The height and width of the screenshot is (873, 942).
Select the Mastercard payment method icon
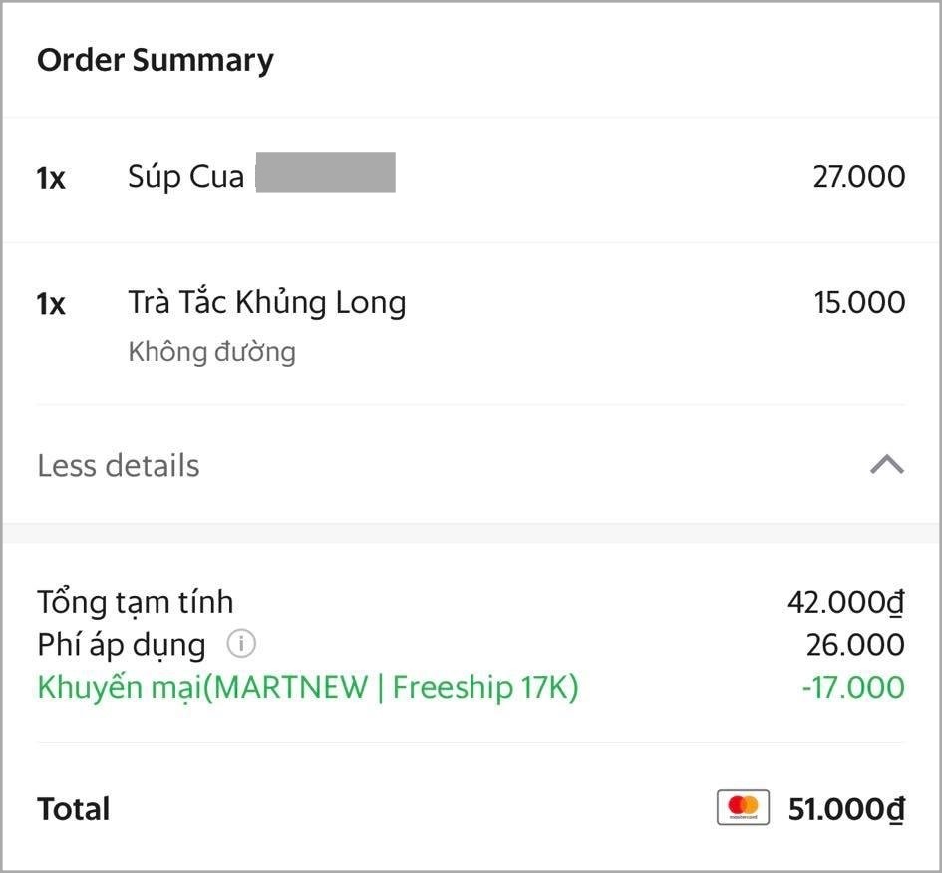(x=742, y=807)
